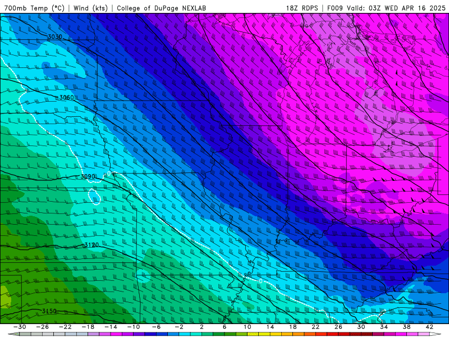Click the 3060 height contour label
Image resolution: width=449 pixels, height=337 pixels.
tap(66, 97)
